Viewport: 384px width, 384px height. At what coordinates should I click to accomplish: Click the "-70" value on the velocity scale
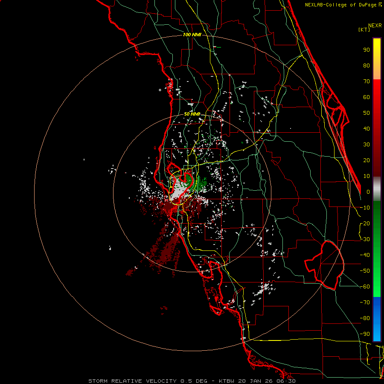pos(365,303)
